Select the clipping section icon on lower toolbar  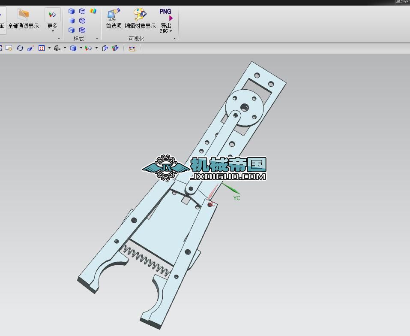point(58,48)
